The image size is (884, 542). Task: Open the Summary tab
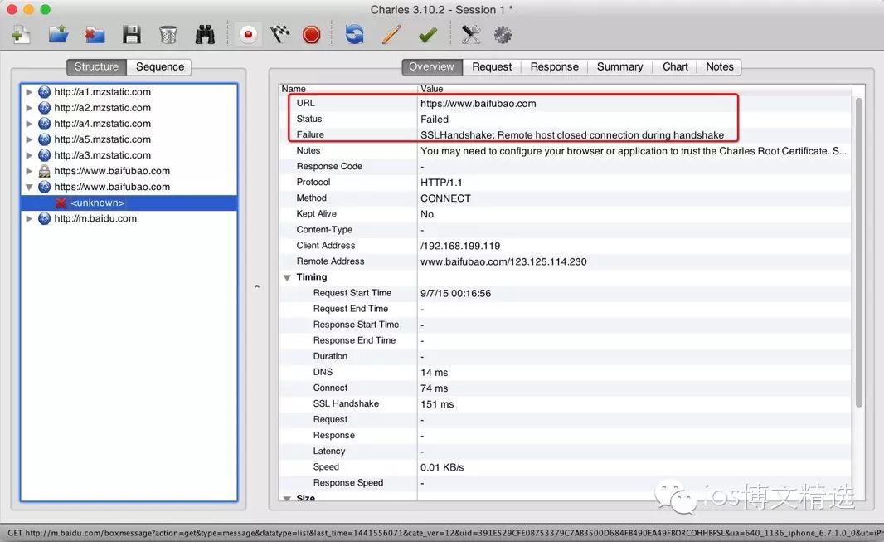619,66
